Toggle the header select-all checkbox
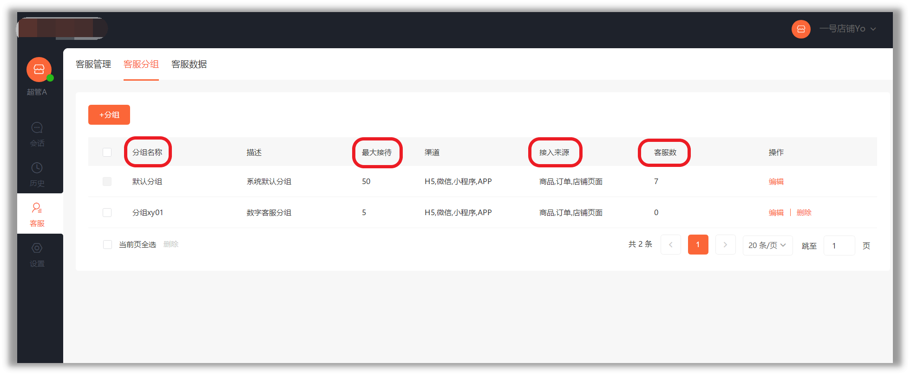 [107, 153]
